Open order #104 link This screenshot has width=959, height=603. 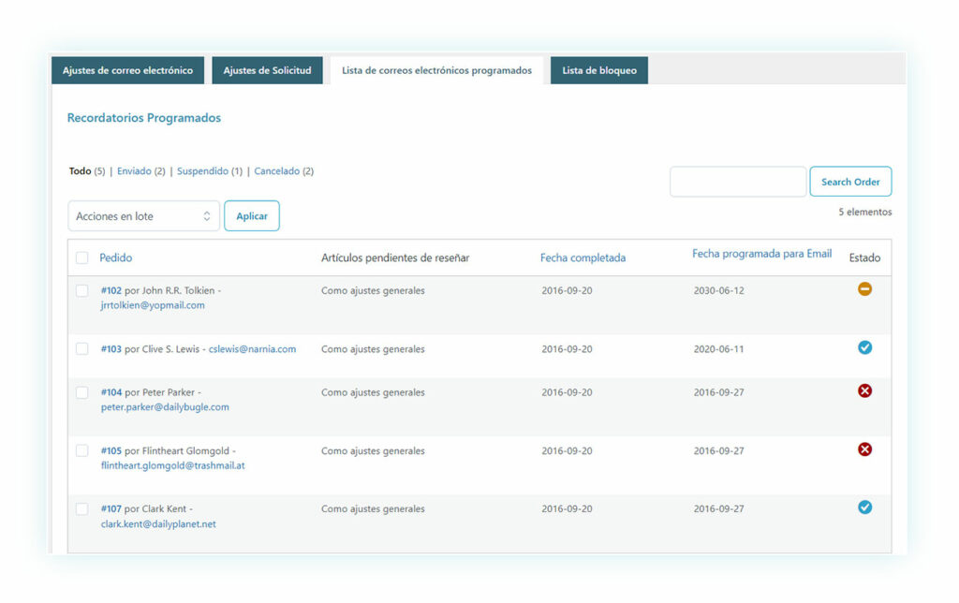tap(111, 392)
